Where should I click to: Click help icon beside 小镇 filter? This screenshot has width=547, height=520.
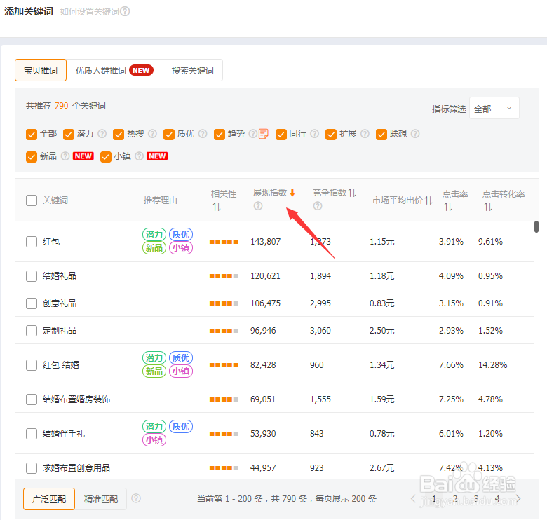click(x=139, y=156)
